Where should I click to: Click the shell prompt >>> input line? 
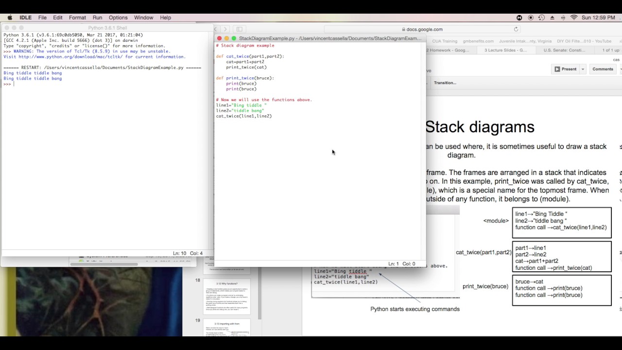tap(106, 84)
